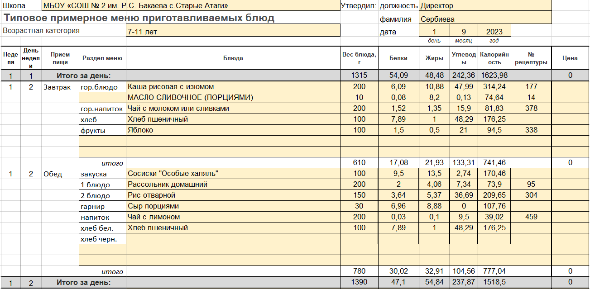Image resolution: width=590 pixels, height=289 pixels.
Task: Click the Сыр порциями cell
Action: pyautogui.click(x=233, y=206)
